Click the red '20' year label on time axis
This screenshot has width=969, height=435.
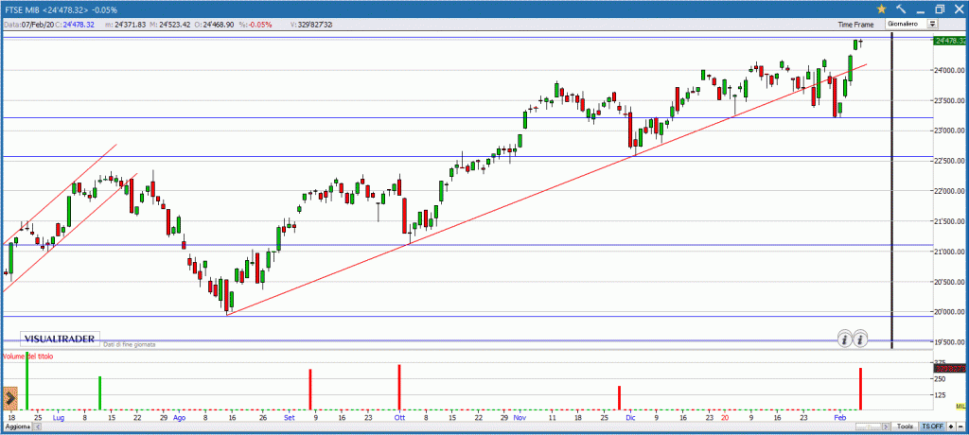click(x=725, y=418)
